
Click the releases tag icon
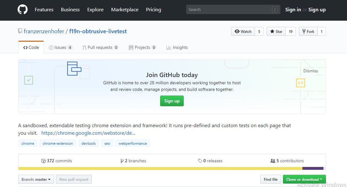coord(200,161)
